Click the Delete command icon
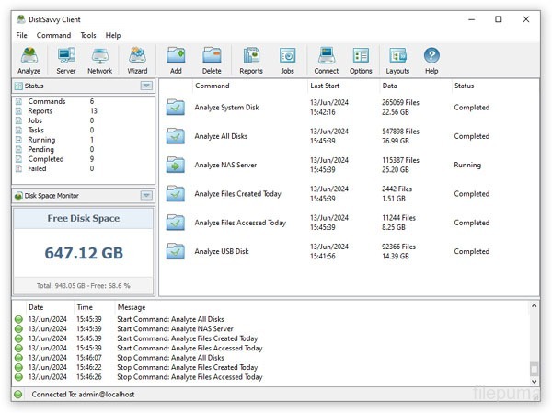Viewport: 552px width, 413px height. (212, 61)
